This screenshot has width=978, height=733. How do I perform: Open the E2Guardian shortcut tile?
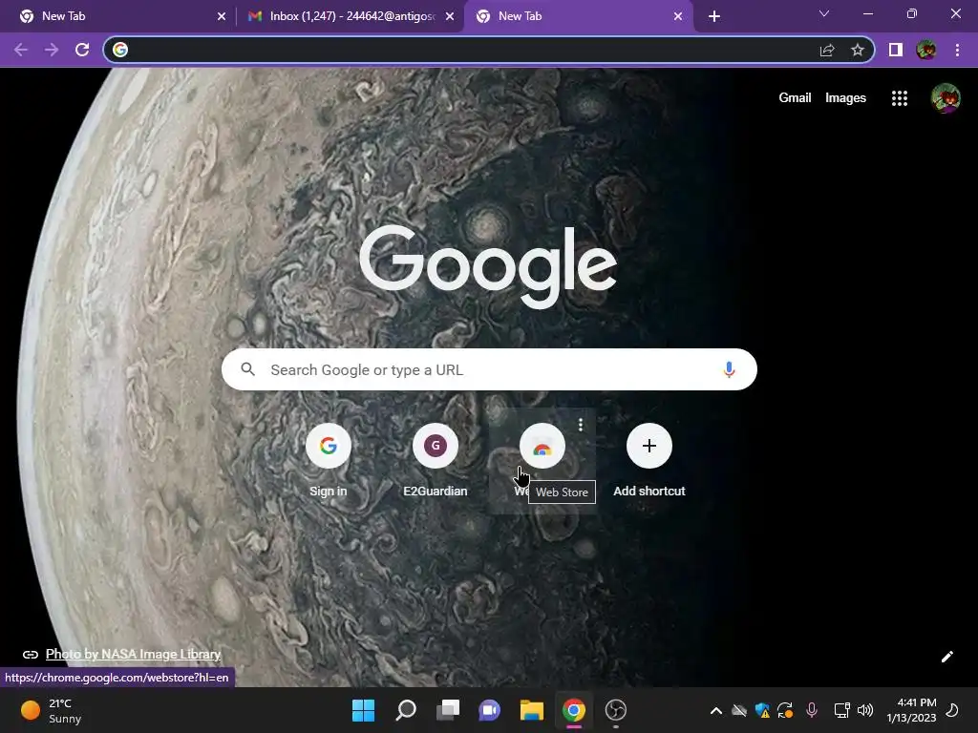436,461
